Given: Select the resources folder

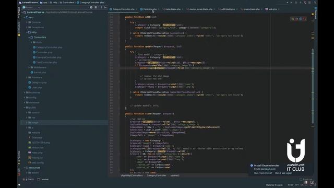Looking at the screenshot, I should [x=33, y=168].
